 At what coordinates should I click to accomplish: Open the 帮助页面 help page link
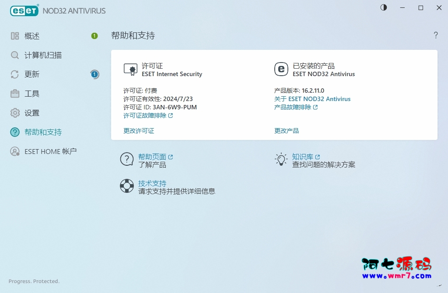click(x=152, y=157)
